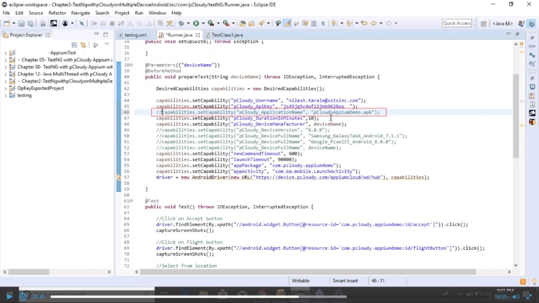This screenshot has width=539, height=303.
Task: Close the Runner.java editor tab
Action: (x=198, y=35)
